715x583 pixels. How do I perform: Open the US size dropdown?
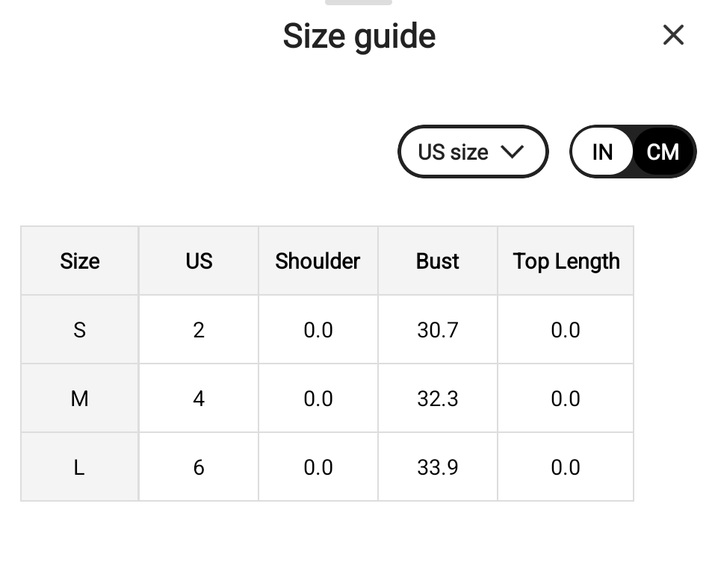click(472, 152)
